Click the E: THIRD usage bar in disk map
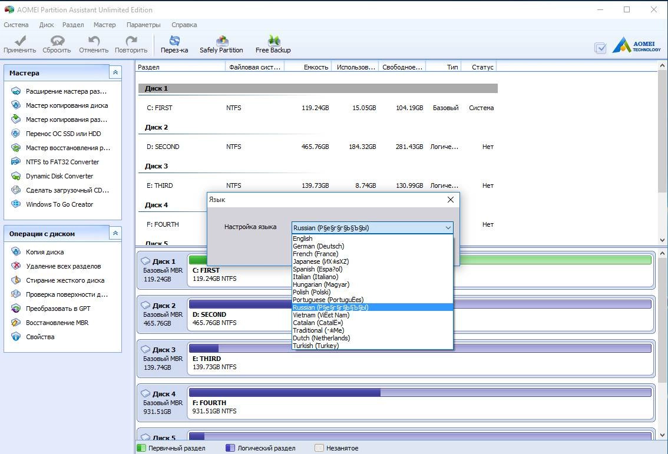 coord(420,348)
